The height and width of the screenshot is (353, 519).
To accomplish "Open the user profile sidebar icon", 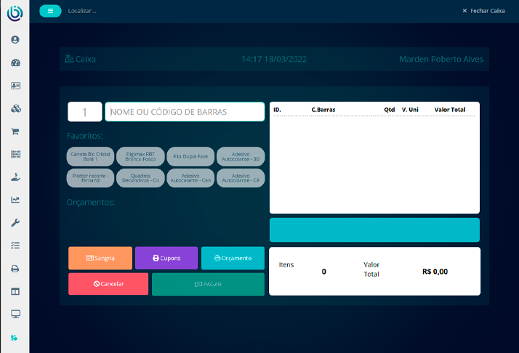I will [x=15, y=40].
